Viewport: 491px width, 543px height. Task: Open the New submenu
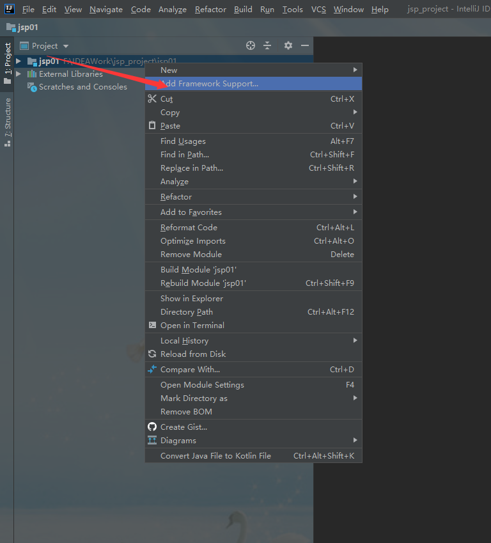(253, 70)
